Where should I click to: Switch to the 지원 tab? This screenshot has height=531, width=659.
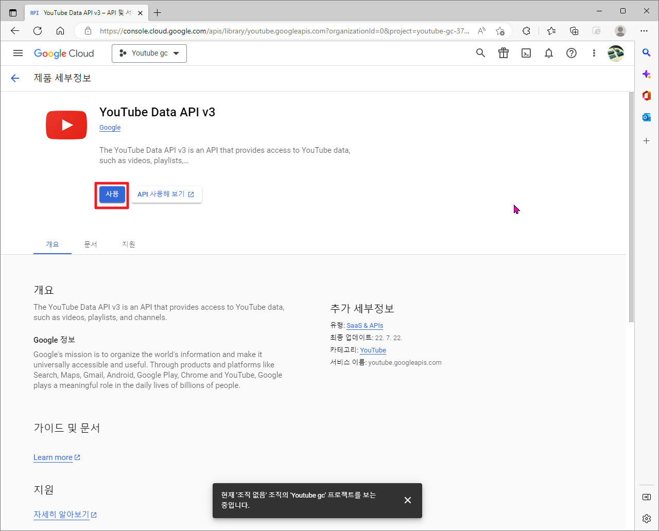tap(129, 244)
